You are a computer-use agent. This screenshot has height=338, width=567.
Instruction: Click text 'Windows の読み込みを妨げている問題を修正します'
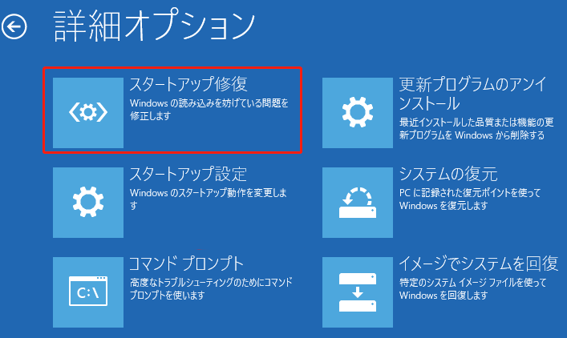tap(209, 110)
